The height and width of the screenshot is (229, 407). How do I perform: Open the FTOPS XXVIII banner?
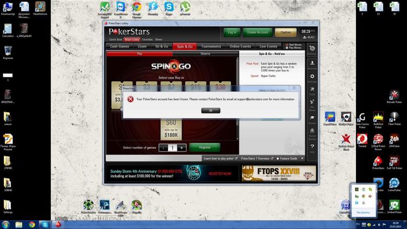[x=279, y=173]
